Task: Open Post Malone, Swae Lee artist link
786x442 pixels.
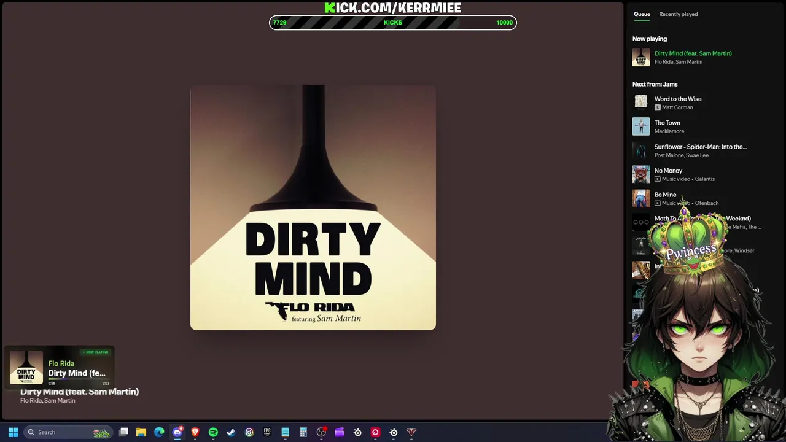Action: (x=682, y=155)
